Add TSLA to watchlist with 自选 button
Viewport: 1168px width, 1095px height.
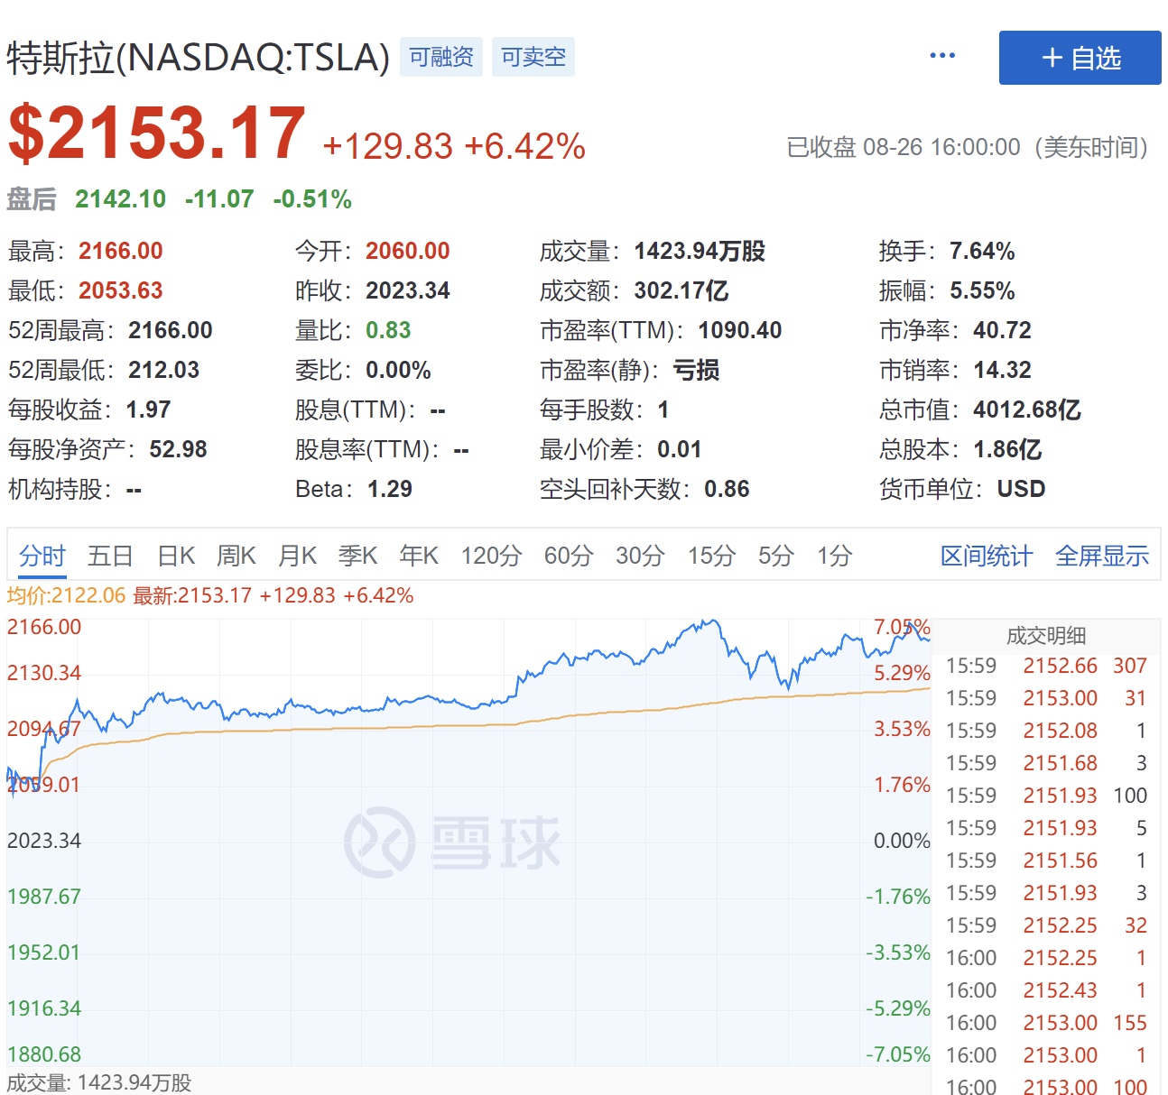[x=1080, y=58]
